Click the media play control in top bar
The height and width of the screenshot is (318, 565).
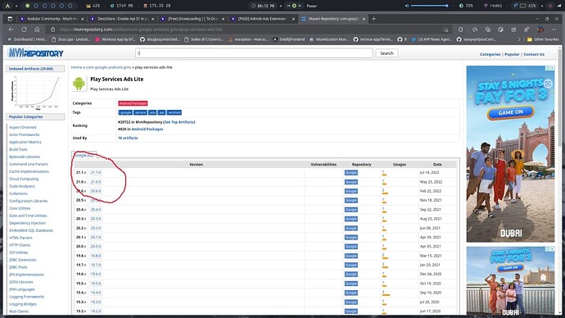tap(294, 6)
